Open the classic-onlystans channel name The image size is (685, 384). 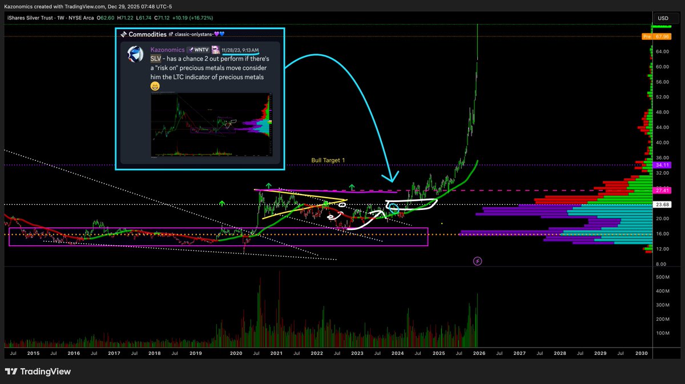click(195, 34)
